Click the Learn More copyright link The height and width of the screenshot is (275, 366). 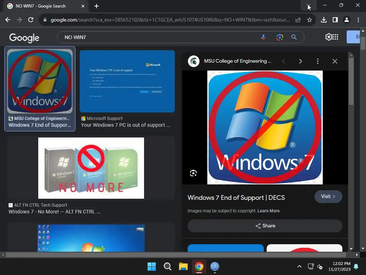tap(268, 211)
